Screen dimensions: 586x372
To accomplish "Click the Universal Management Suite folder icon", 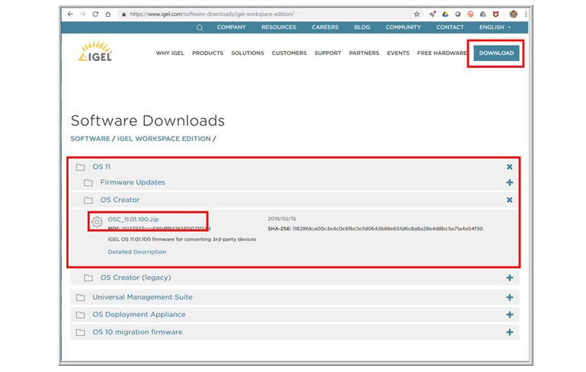I will tap(80, 297).
